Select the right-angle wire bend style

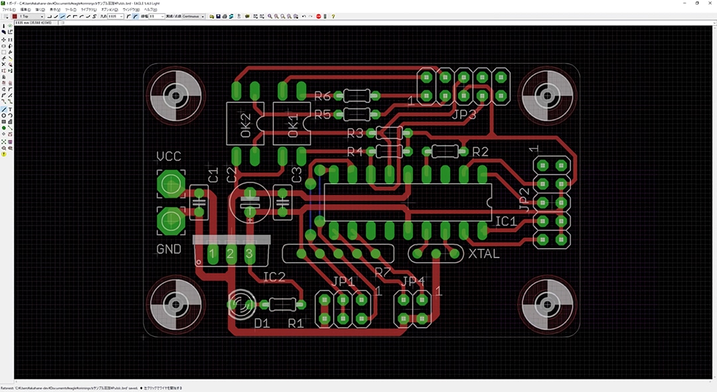50,16
